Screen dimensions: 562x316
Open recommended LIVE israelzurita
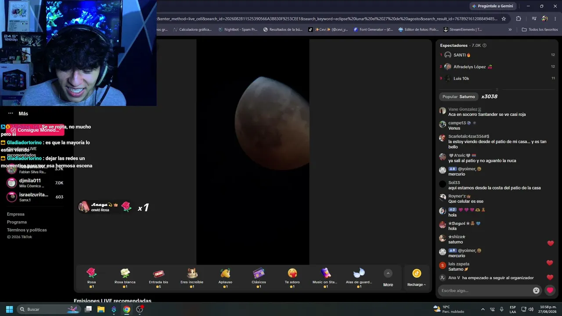(35, 197)
